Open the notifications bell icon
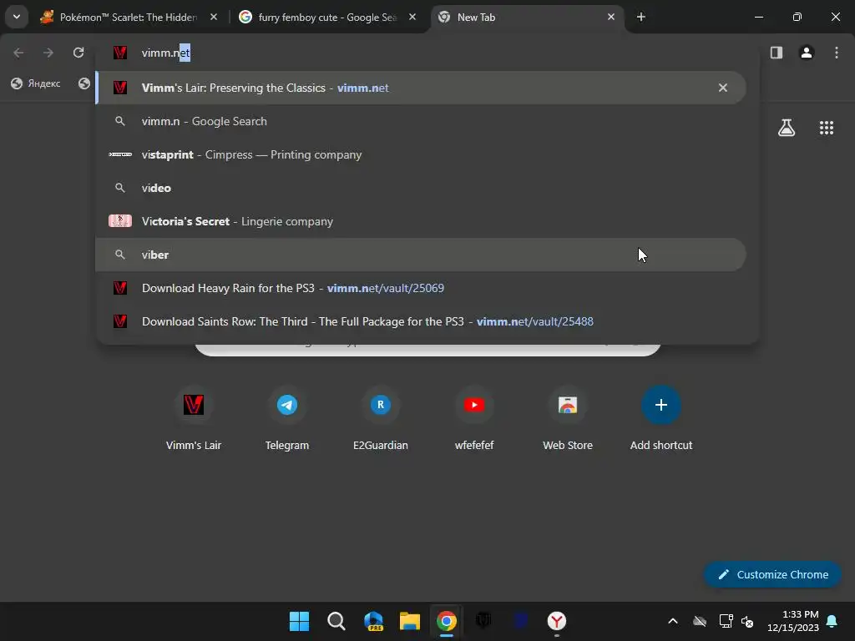The image size is (855, 641). click(x=832, y=621)
